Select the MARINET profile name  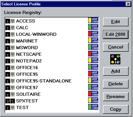[x=27, y=41]
